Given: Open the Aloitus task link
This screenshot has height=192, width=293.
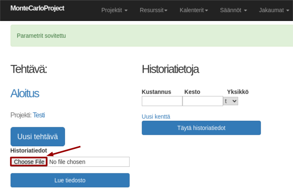Looking at the screenshot, I should pos(25,93).
